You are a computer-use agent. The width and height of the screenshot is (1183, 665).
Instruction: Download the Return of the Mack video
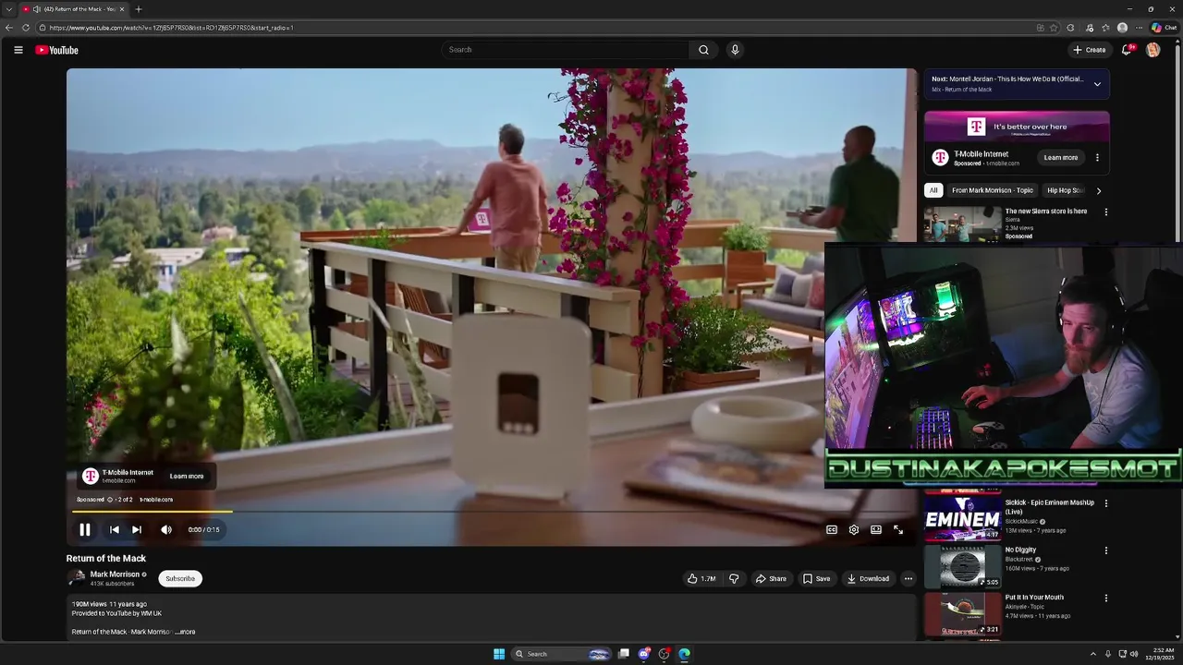click(869, 578)
